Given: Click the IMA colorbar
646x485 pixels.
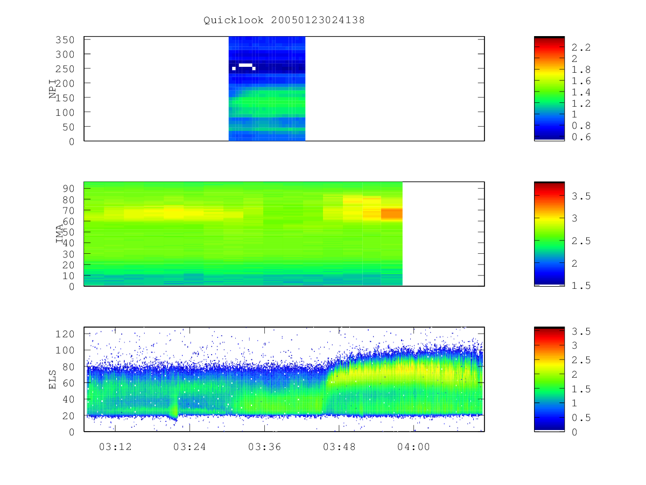Looking at the screenshot, I should coord(549,234).
